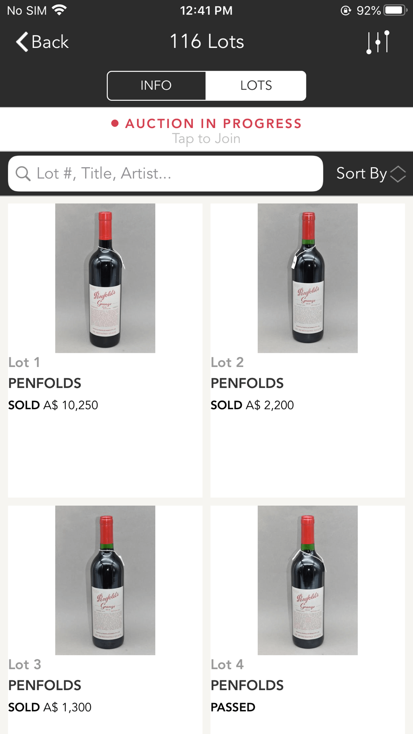Tap the Wi-Fi status icon

[x=59, y=10]
